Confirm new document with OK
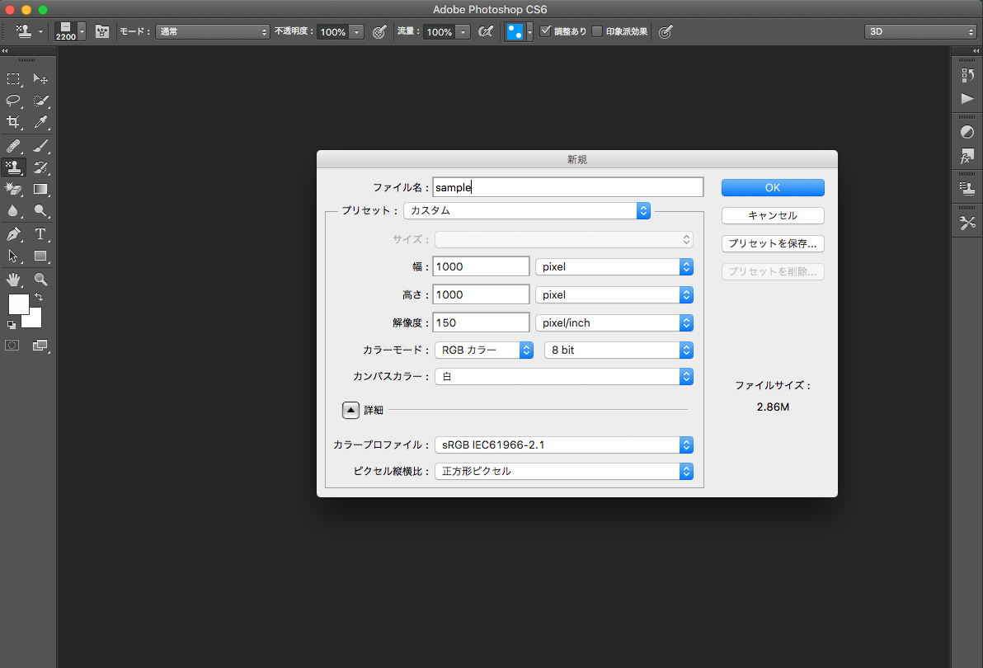The height and width of the screenshot is (668, 983). [x=773, y=187]
